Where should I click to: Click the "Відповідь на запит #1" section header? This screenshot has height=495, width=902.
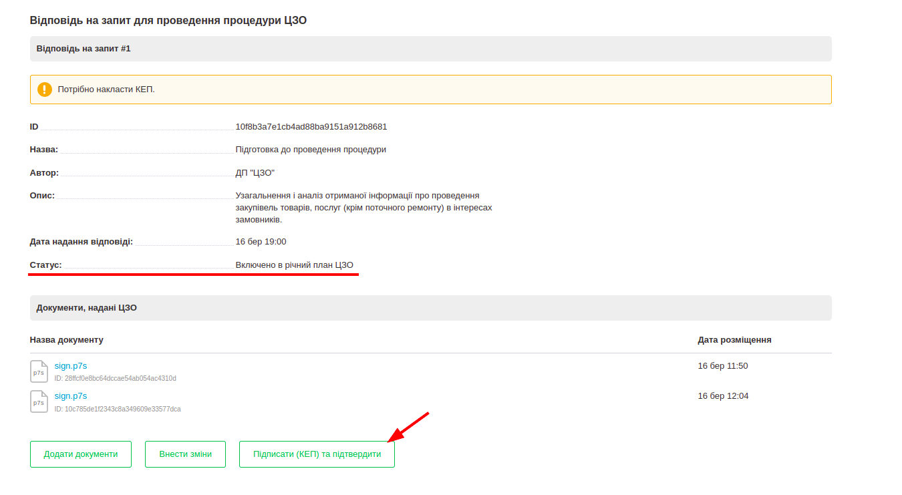coord(84,49)
